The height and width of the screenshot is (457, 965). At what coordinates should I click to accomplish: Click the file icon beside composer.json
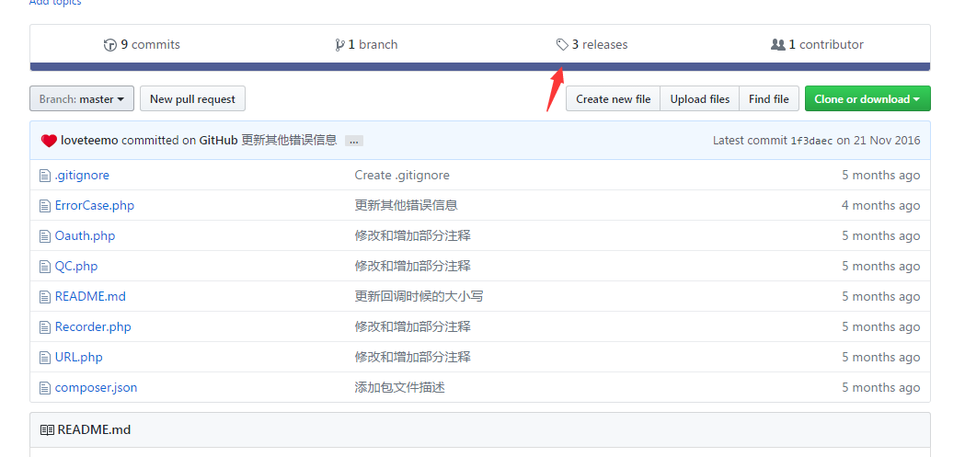pyautogui.click(x=44, y=388)
